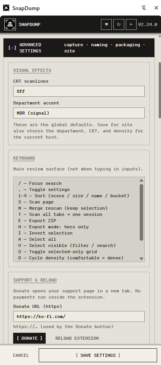Click the V2.24.0 version label
The width and height of the screenshot is (161, 365).
[x=147, y=24]
